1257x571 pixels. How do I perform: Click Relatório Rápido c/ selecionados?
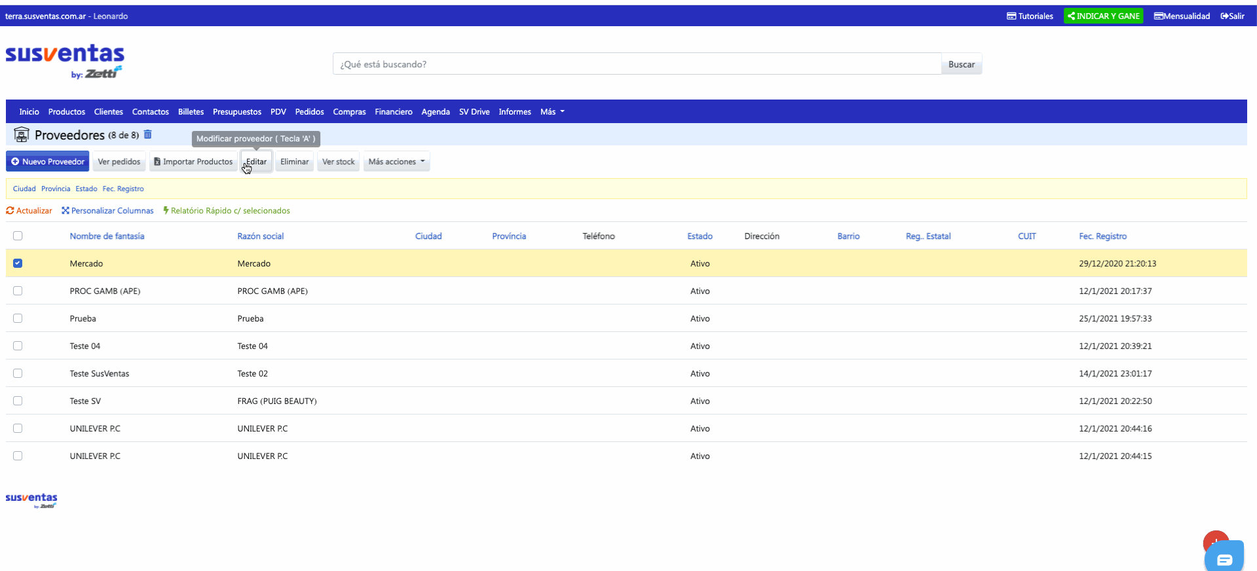227,210
